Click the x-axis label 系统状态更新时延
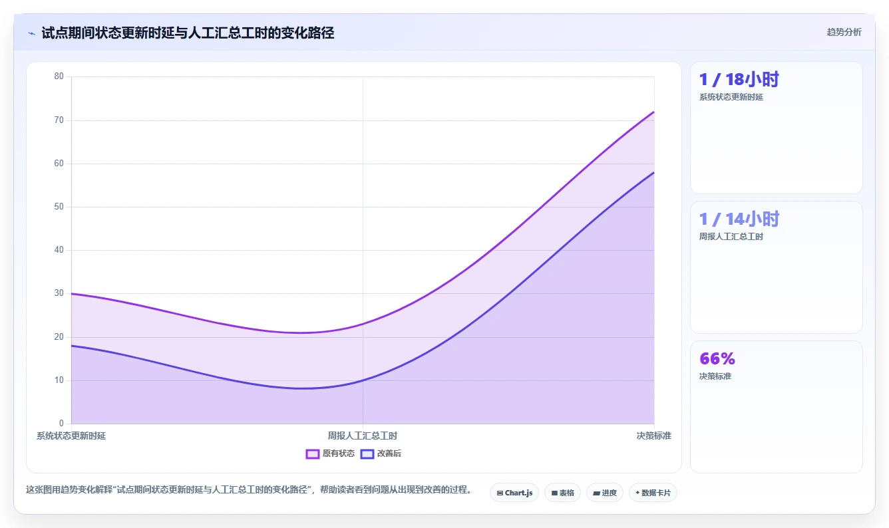This screenshot has height=528, width=889. coord(71,436)
